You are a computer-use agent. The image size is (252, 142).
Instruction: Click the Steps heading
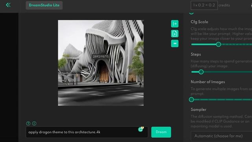coord(196,54)
